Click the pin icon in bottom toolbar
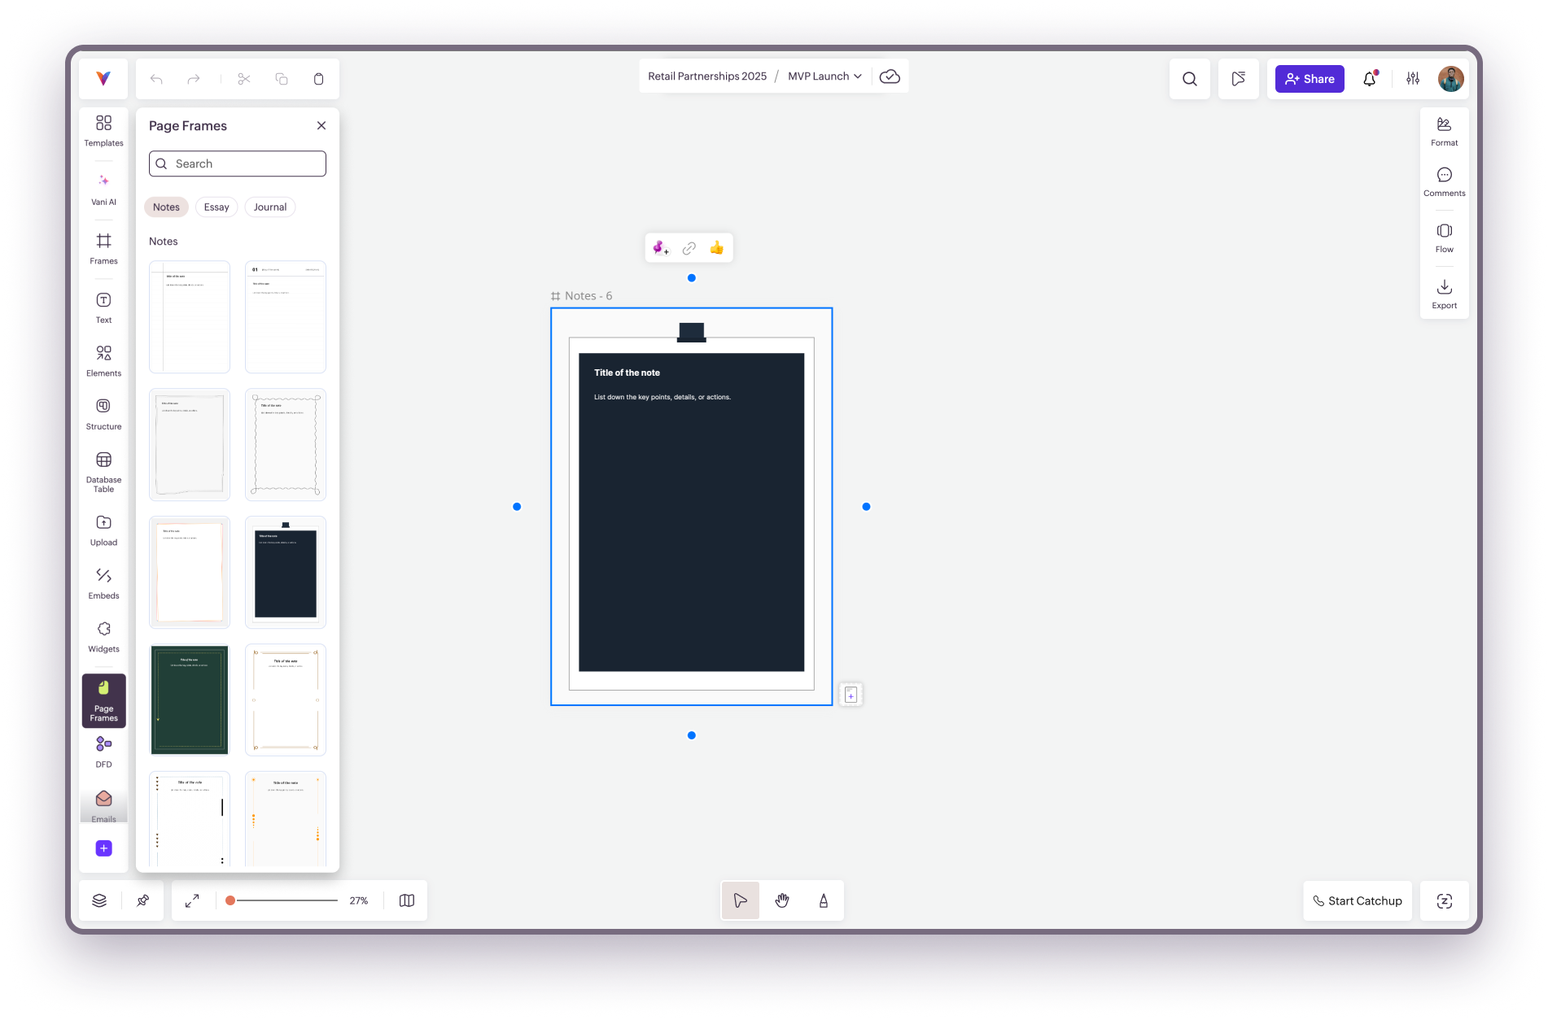 click(x=142, y=900)
